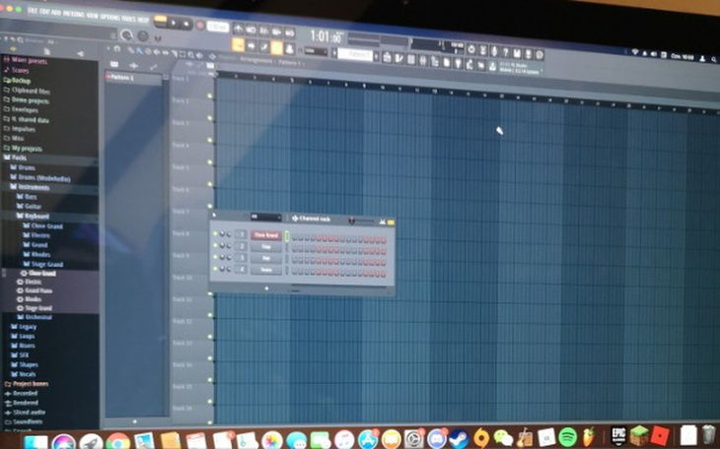Image resolution: width=720 pixels, height=449 pixels.
Task: Open Steam from the dock
Action: click(x=458, y=439)
